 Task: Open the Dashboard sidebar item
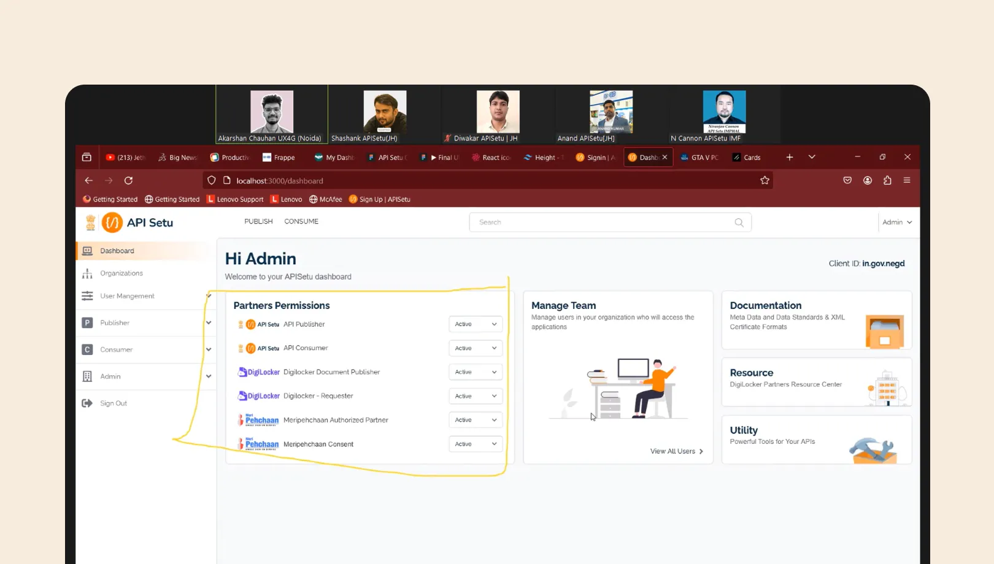pyautogui.click(x=145, y=251)
